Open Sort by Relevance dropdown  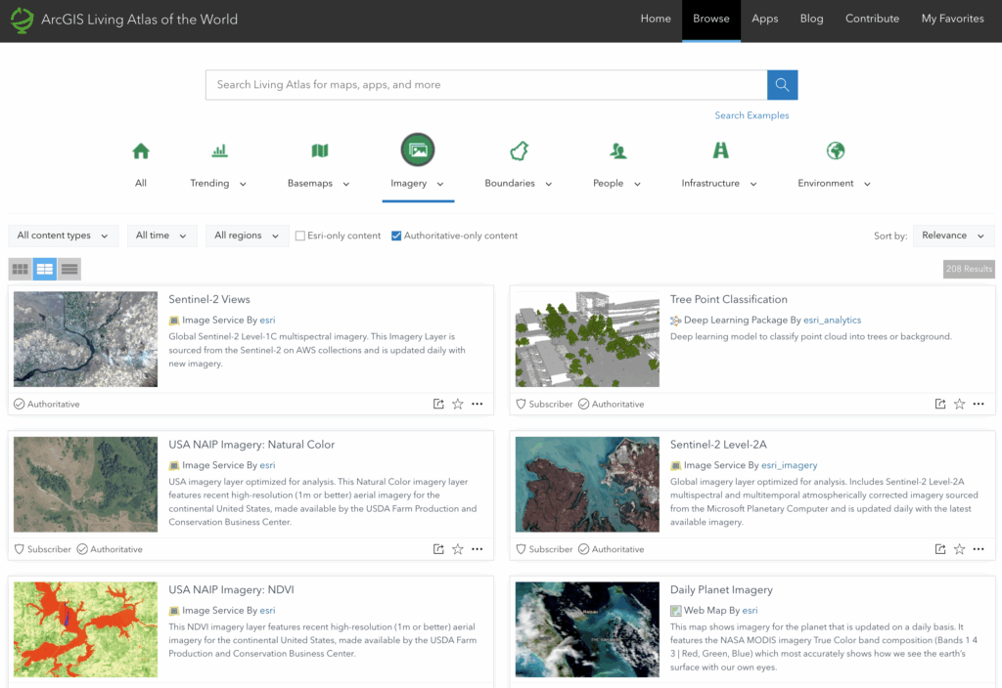(x=953, y=236)
